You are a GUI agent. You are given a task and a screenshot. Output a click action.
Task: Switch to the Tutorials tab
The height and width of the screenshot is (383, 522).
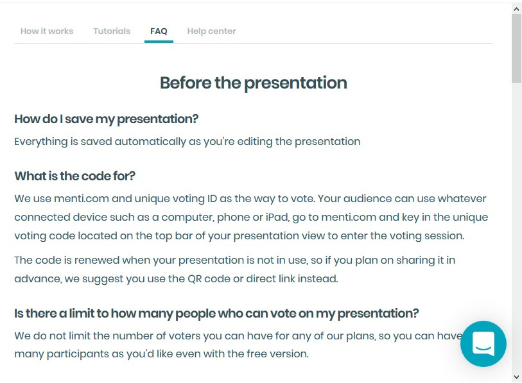(x=112, y=31)
